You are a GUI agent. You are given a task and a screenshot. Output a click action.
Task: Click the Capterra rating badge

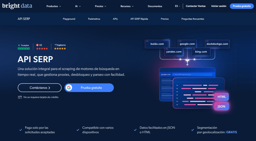click(60, 47)
